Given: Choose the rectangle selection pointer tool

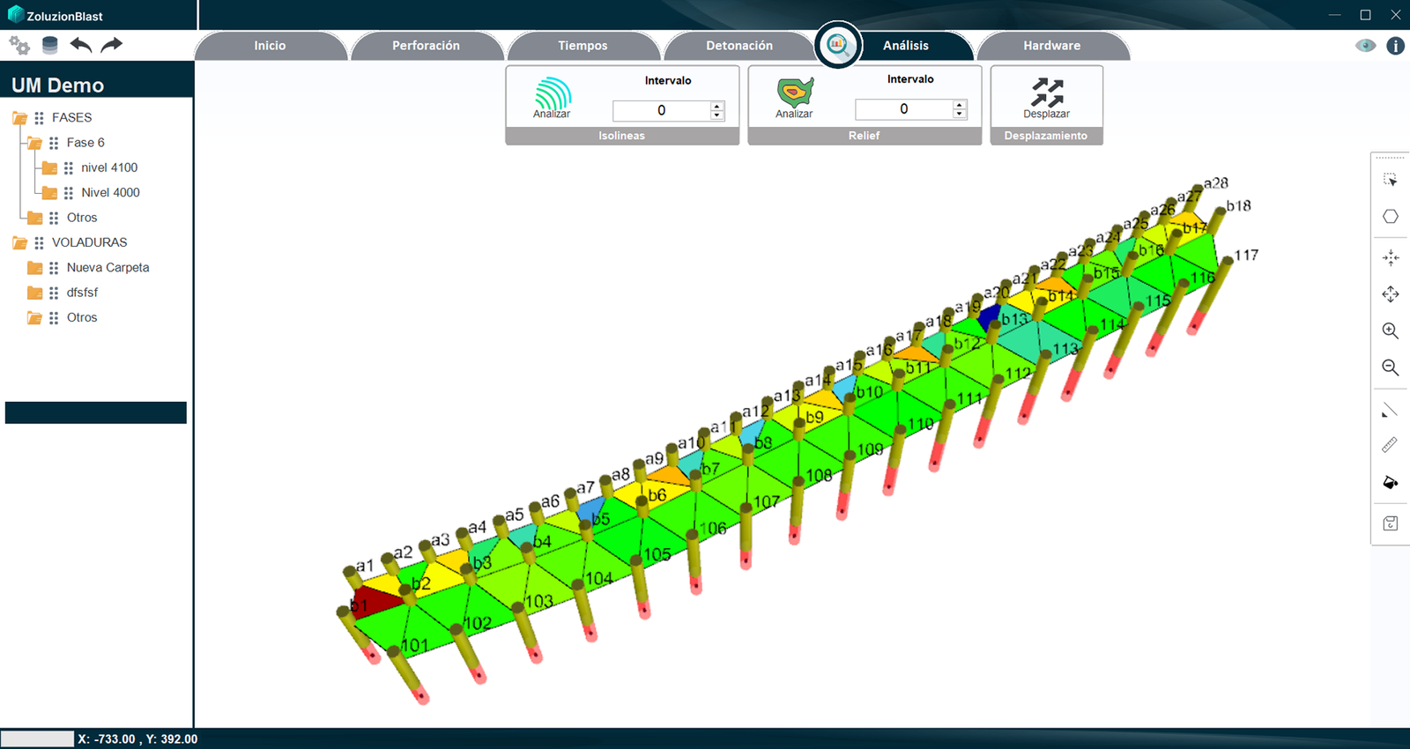Looking at the screenshot, I should [1390, 180].
